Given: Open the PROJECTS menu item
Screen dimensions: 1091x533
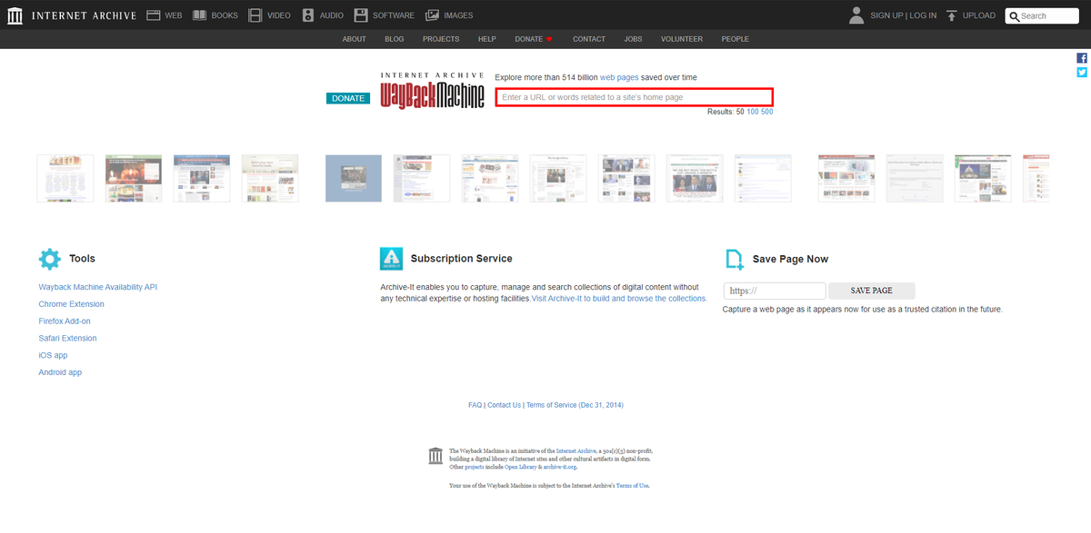Looking at the screenshot, I should coord(441,39).
